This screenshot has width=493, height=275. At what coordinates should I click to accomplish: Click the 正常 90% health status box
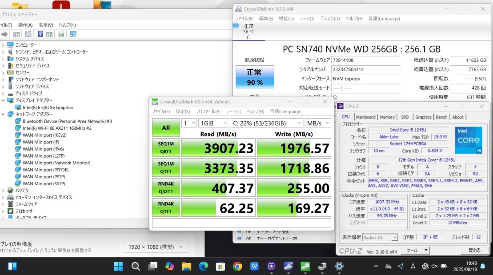[254, 77]
